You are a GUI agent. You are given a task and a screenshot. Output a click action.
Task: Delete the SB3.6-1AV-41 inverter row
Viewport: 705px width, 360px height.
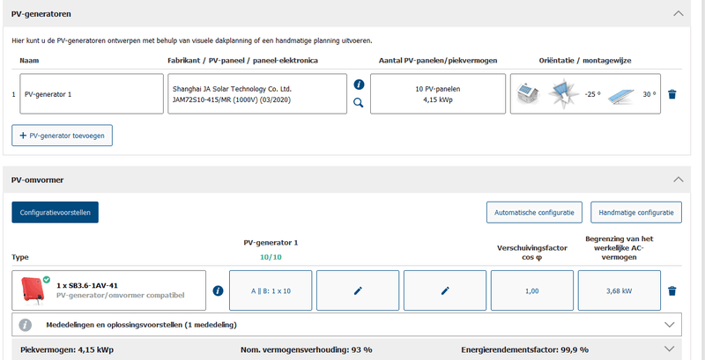click(672, 290)
